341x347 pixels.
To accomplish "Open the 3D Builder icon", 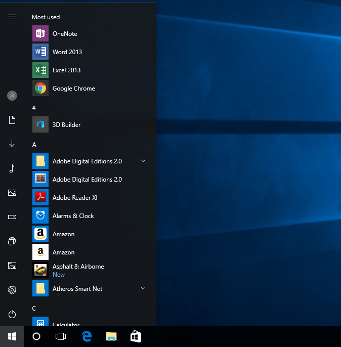I will [x=40, y=124].
